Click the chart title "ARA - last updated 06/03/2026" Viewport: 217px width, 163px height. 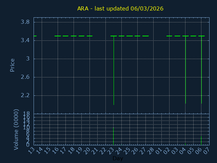(x=120, y=8)
